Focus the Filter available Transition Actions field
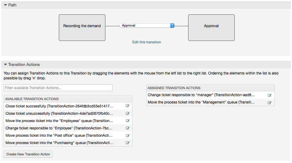This screenshot has height=163, width=292. tap(58, 88)
